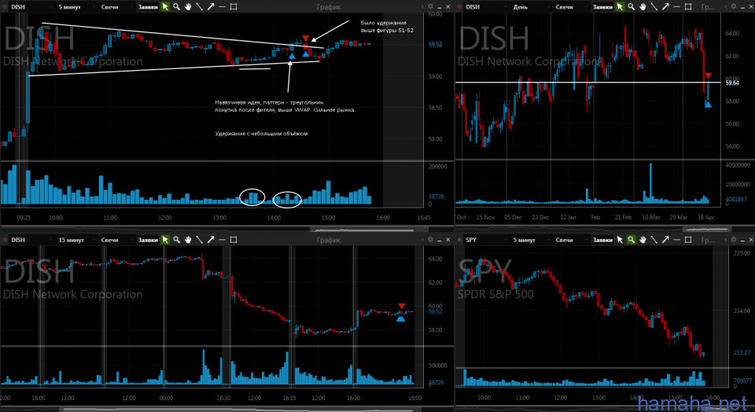Open 5 минут timeframe dropdown in SPY chart

tap(530, 240)
